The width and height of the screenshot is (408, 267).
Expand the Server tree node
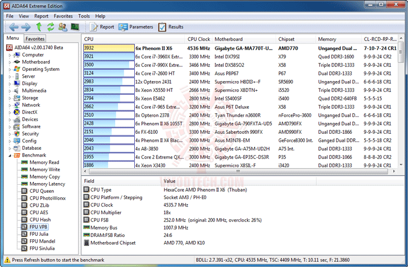tap(10, 77)
